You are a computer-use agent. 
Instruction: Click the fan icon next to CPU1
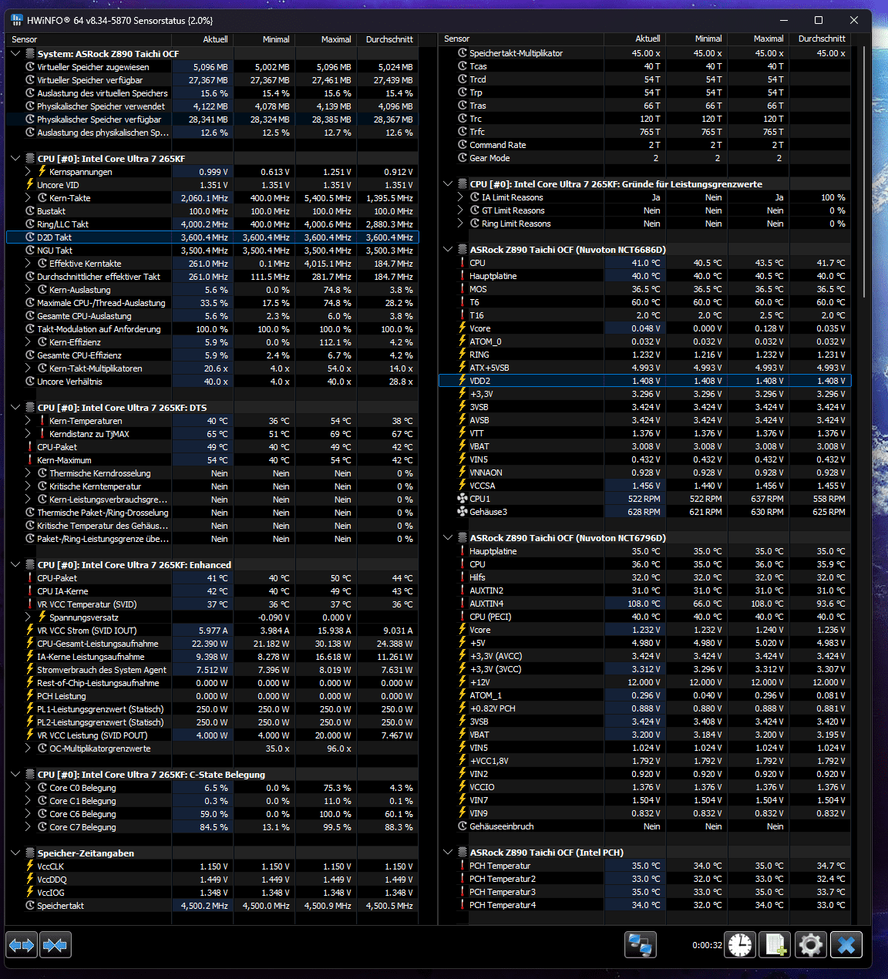[462, 499]
